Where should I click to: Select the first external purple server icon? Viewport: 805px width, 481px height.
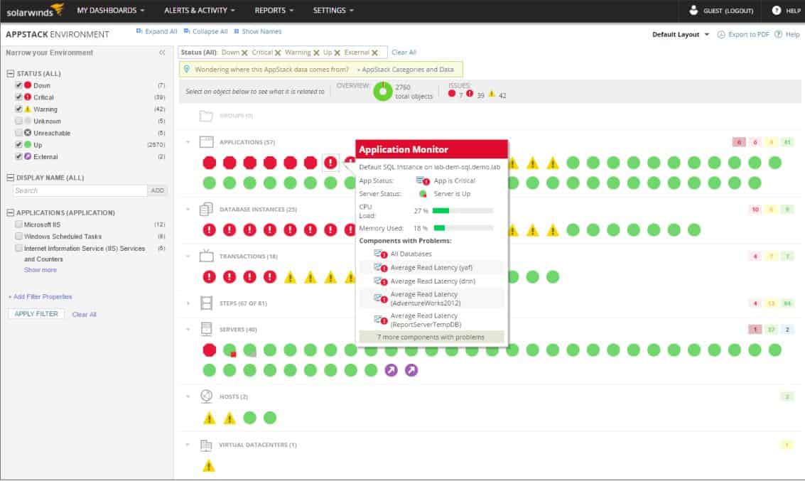click(x=391, y=370)
